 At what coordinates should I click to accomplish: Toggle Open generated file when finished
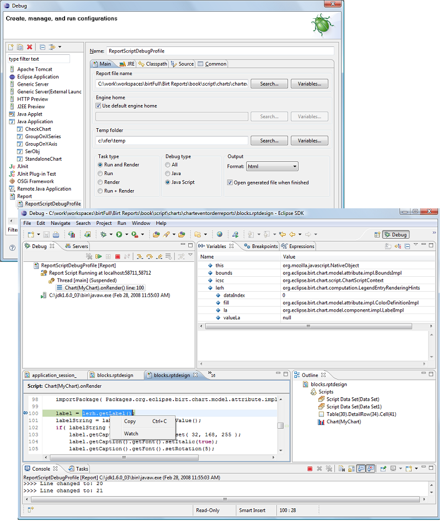(x=230, y=182)
